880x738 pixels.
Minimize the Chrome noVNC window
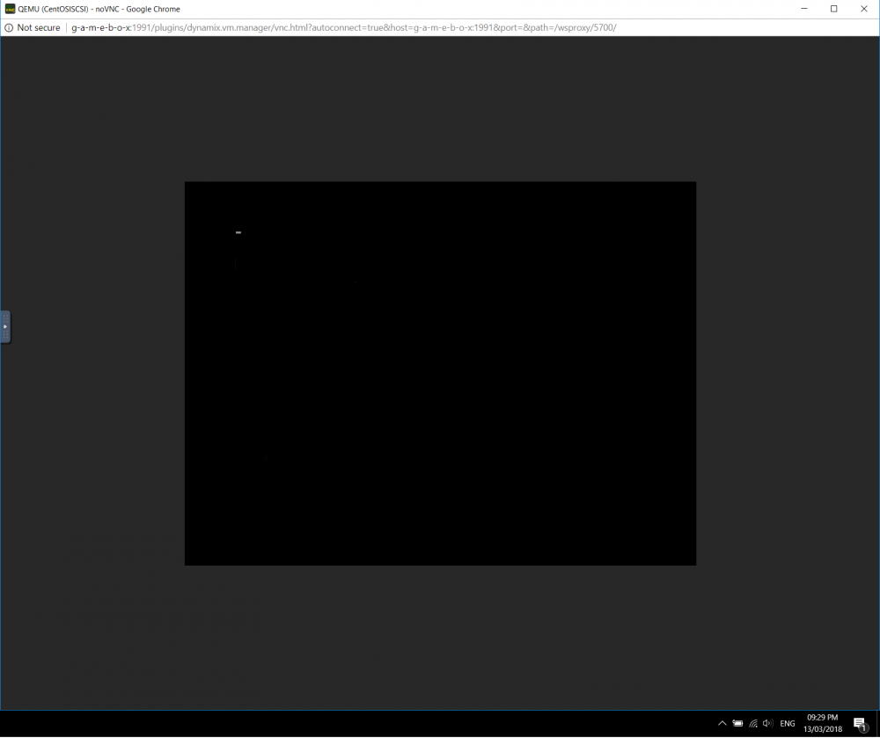804,9
